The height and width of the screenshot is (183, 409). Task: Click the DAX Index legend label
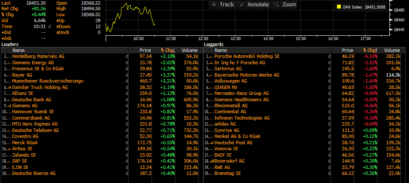[352, 7]
